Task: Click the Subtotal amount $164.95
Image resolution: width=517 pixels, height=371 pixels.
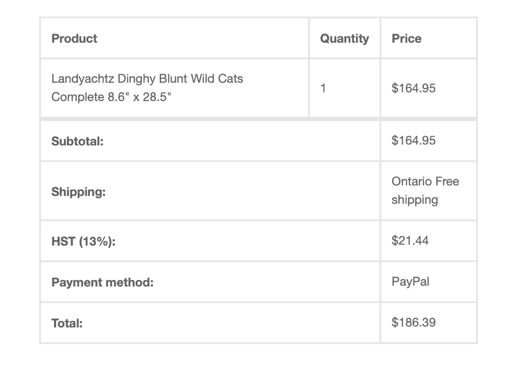Action: (x=413, y=140)
